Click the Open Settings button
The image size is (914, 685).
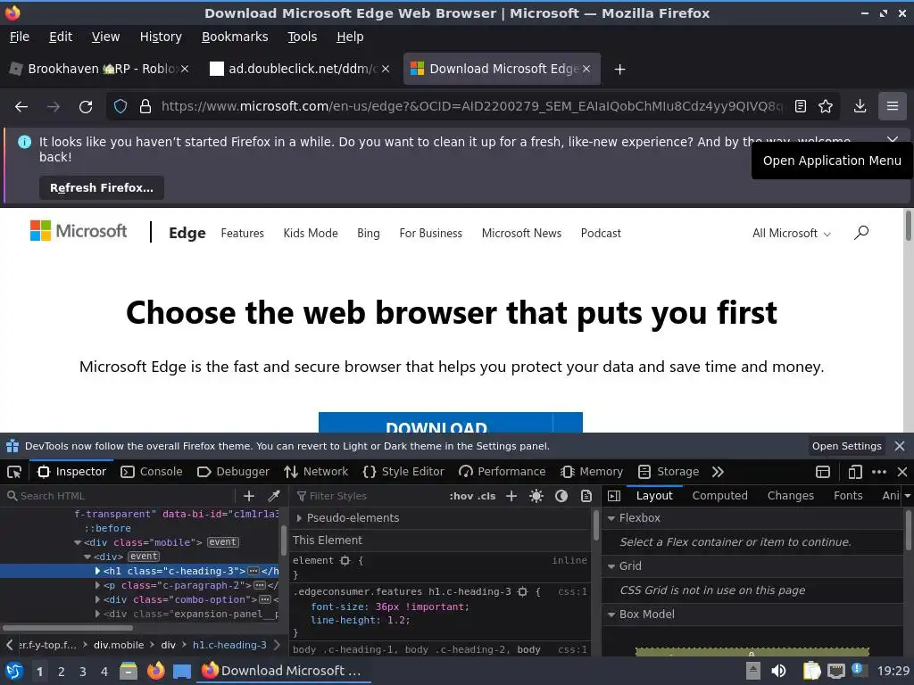tap(846, 446)
